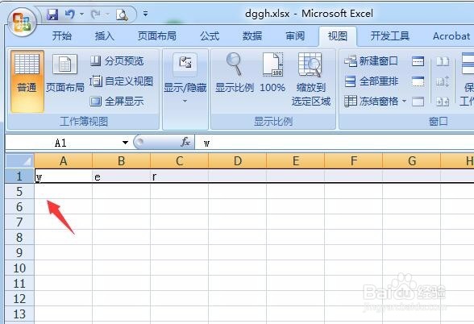
Task: Switch to 页面布局 view button
Action: coord(65,74)
